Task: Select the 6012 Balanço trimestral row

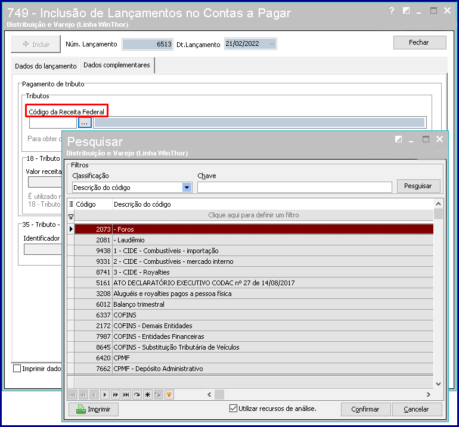Action: click(x=254, y=304)
